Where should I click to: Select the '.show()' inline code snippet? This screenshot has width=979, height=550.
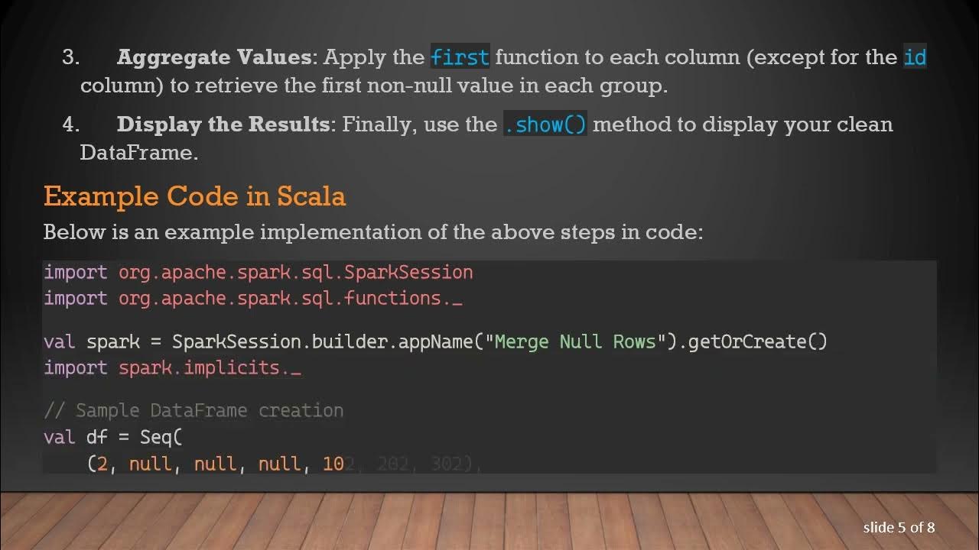pyautogui.click(x=545, y=125)
